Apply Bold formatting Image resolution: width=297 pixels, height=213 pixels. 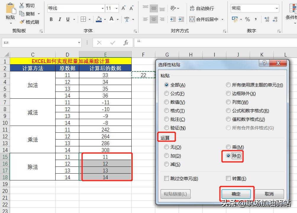pyautogui.click(x=51, y=20)
